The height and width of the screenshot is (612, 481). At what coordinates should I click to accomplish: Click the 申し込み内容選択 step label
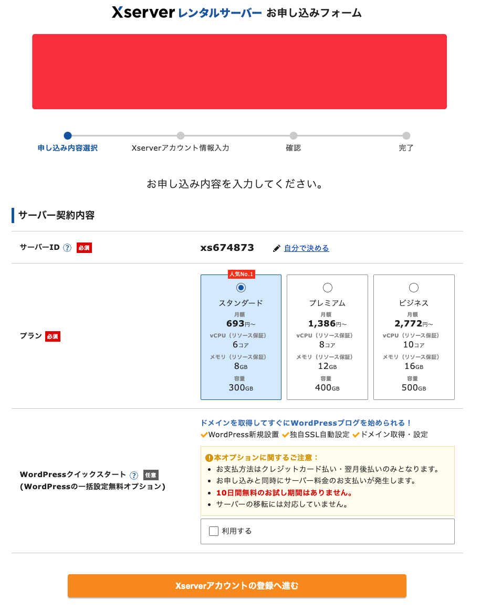(x=68, y=148)
